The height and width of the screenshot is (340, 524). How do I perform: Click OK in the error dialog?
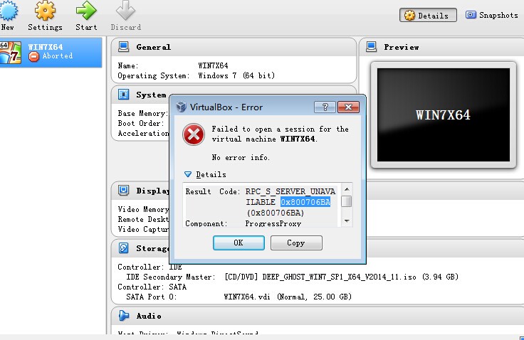239,243
